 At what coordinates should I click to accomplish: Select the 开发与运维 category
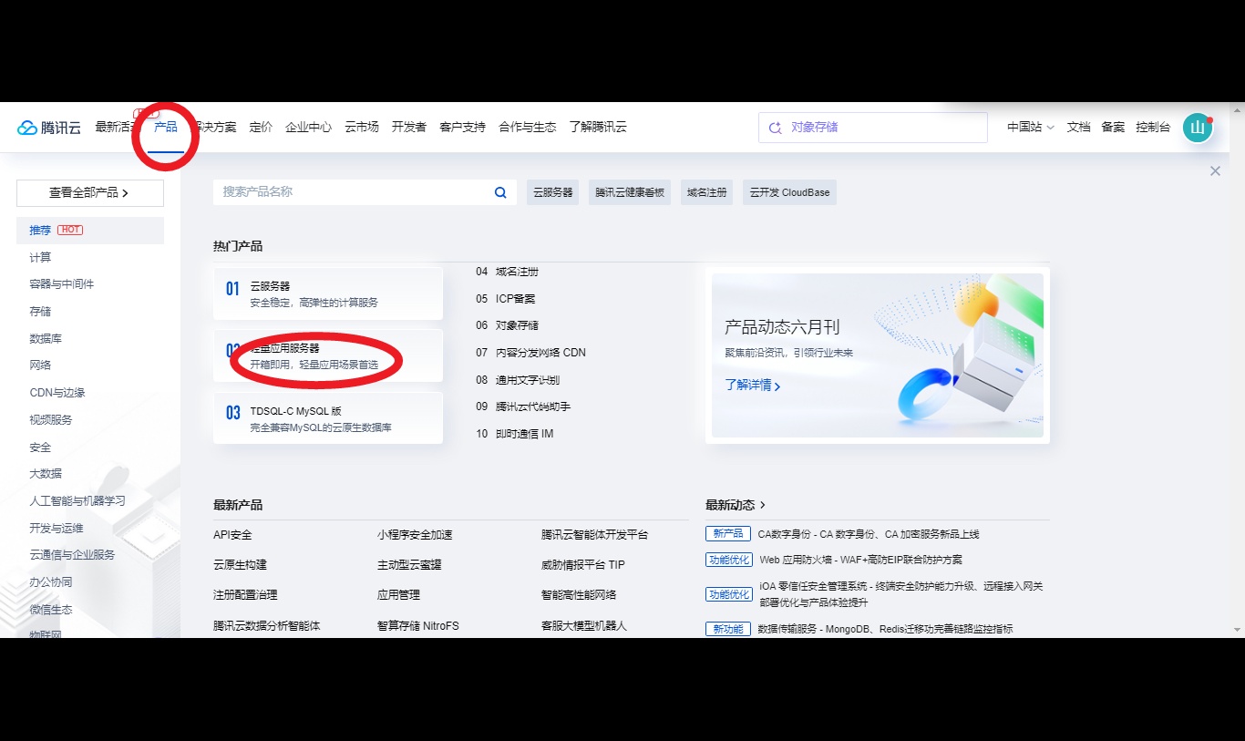(57, 529)
